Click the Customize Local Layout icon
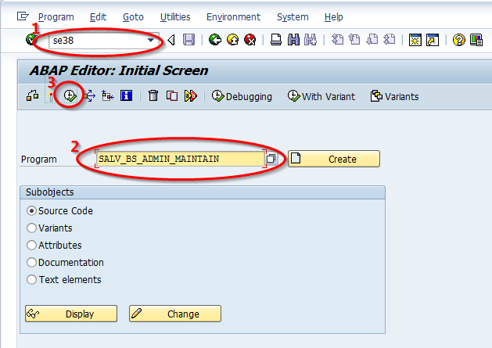492x348 pixels. tap(476, 40)
